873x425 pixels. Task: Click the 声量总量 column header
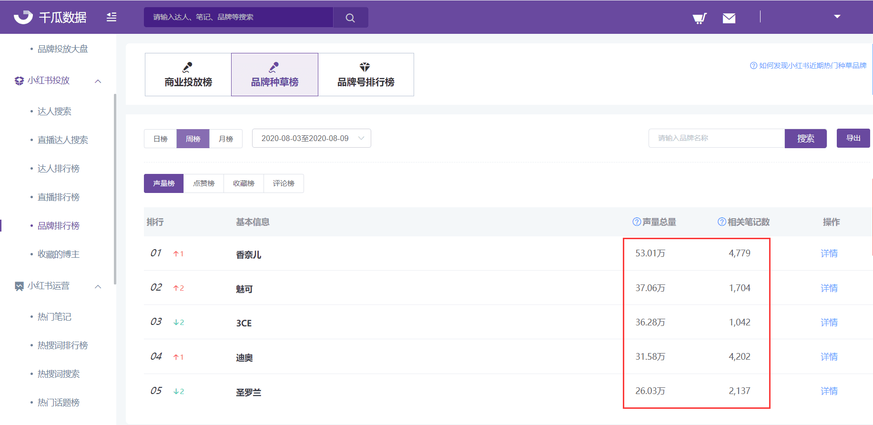click(x=659, y=222)
